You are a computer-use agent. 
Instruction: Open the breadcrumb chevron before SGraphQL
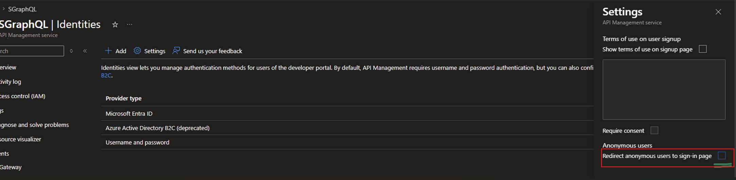[3, 9]
